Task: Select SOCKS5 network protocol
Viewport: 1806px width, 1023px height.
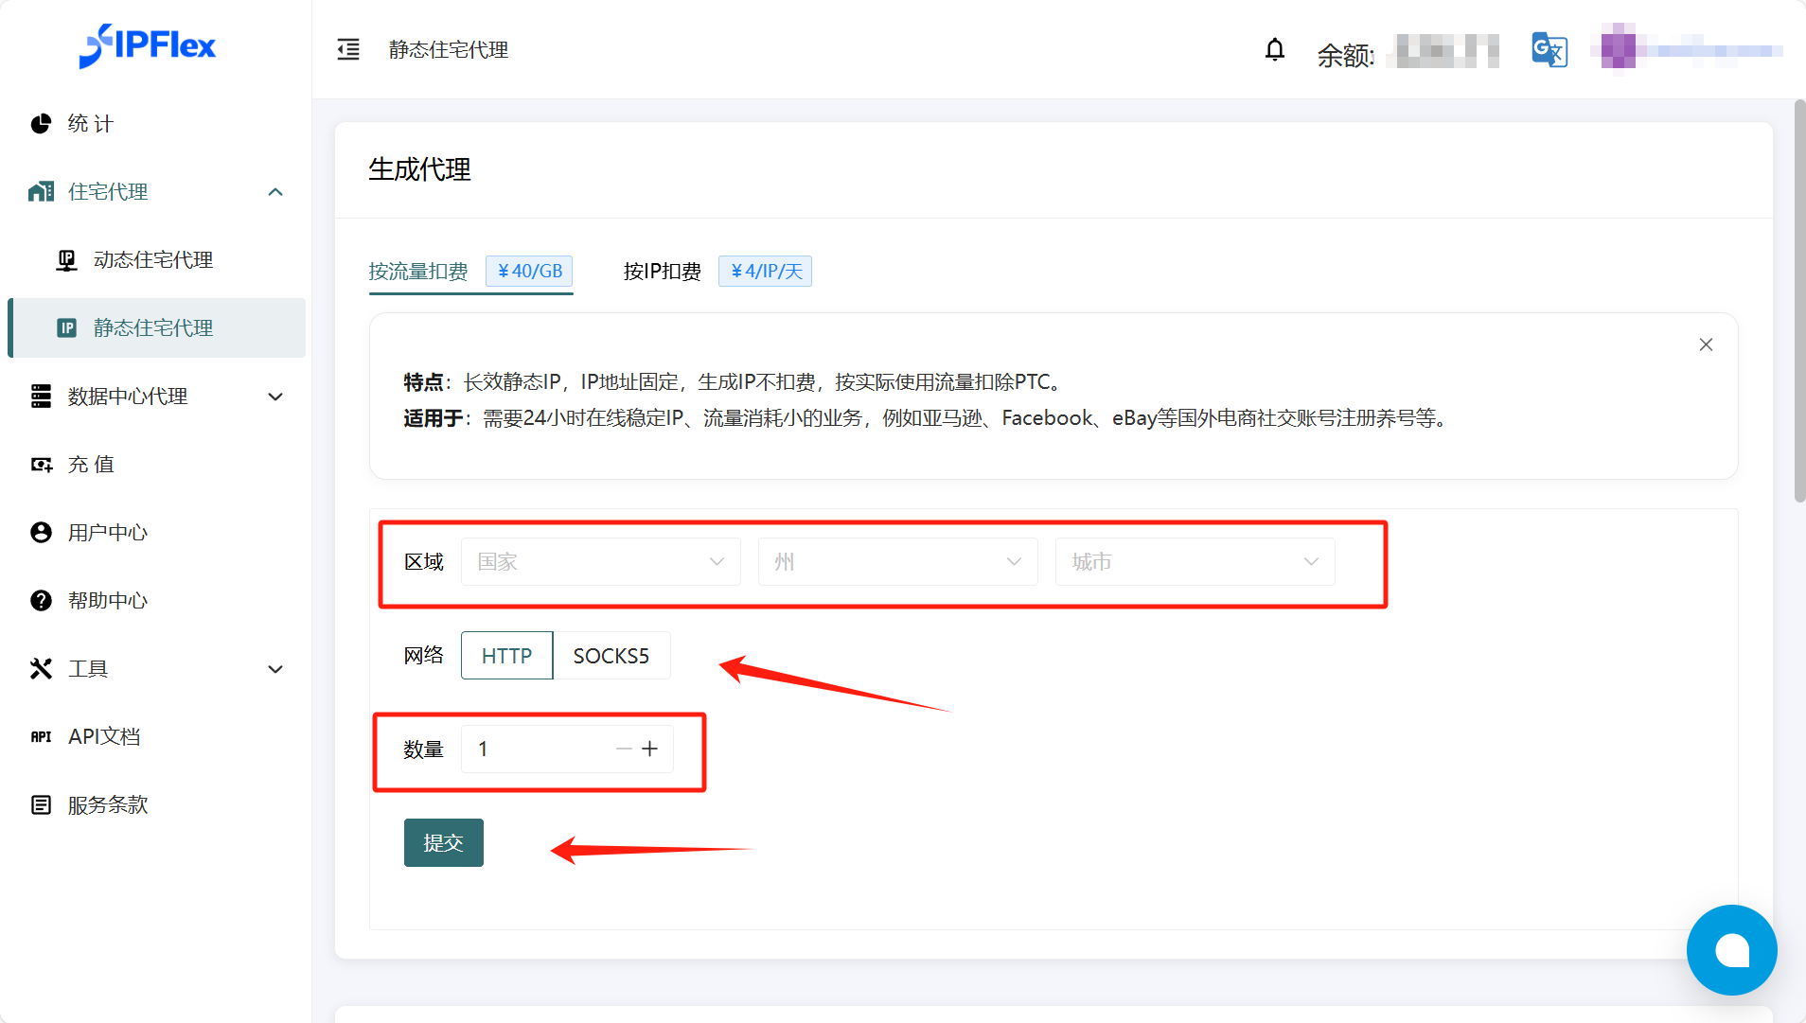Action: point(611,656)
